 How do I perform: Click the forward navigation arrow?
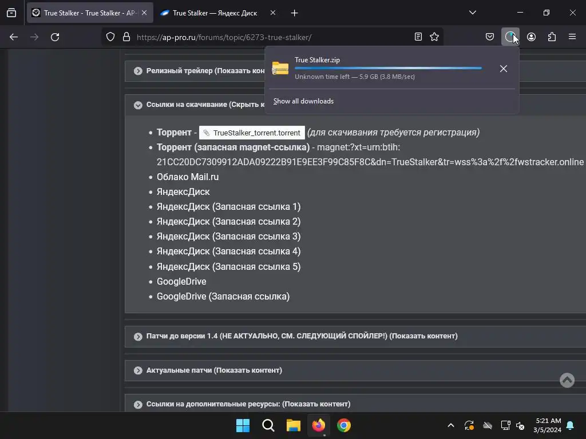[34, 37]
